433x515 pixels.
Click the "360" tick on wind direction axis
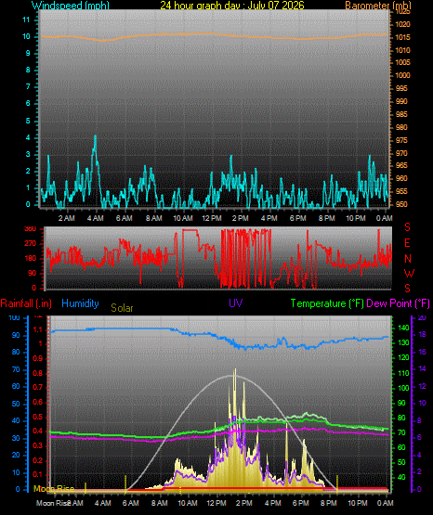point(31,229)
